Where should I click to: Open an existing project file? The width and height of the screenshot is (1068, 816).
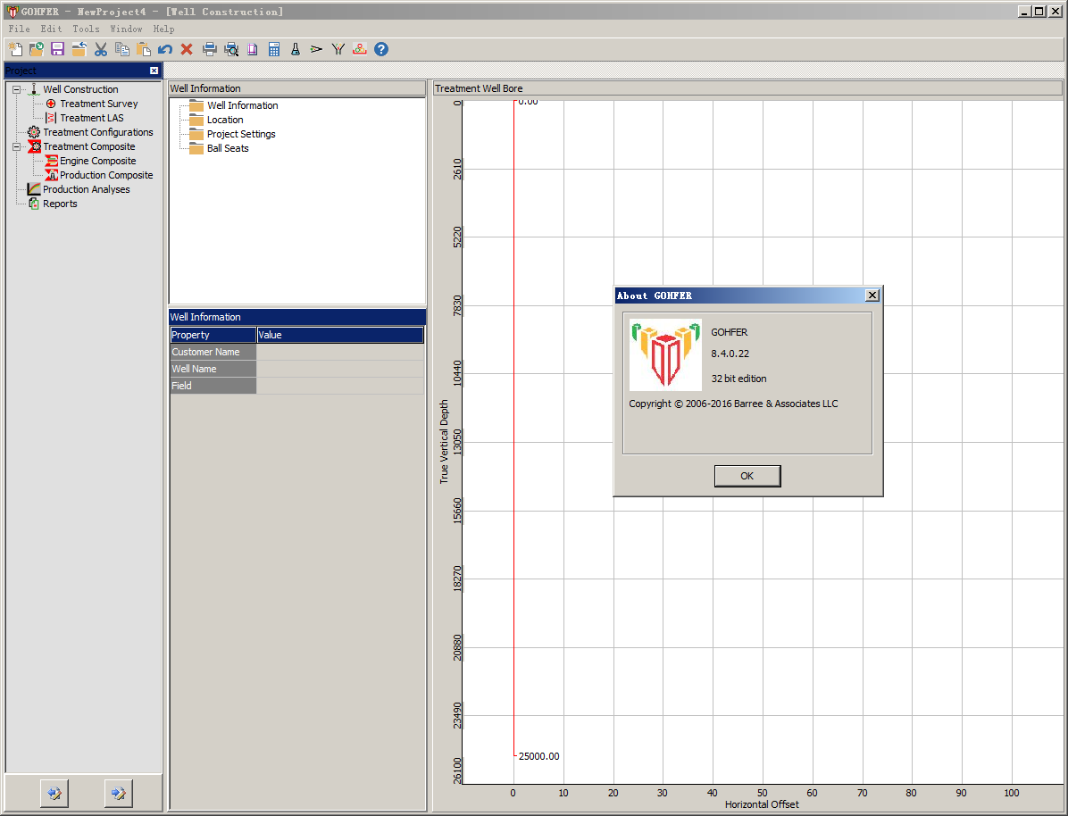click(x=36, y=49)
